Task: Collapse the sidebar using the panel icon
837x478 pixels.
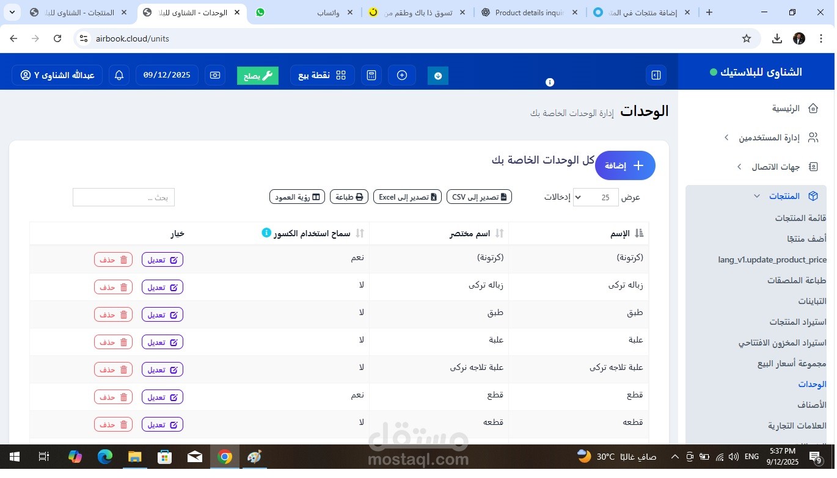Action: 656,74
